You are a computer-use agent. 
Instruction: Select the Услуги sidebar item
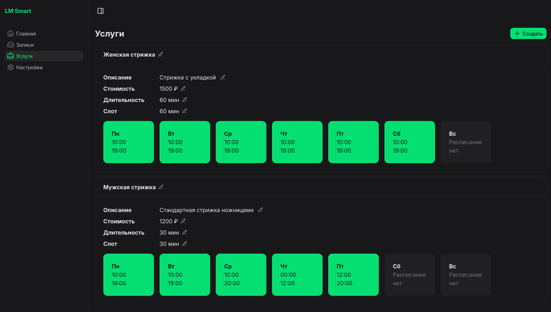tap(44, 56)
